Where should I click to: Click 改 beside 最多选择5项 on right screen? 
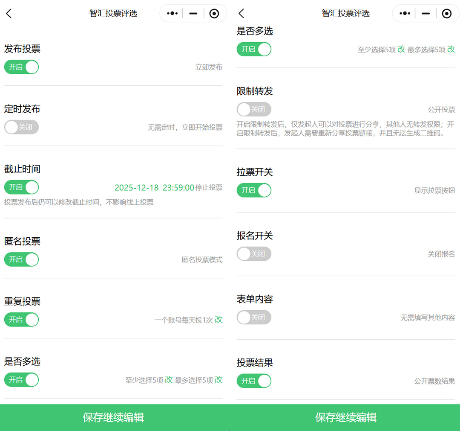pyautogui.click(x=451, y=49)
